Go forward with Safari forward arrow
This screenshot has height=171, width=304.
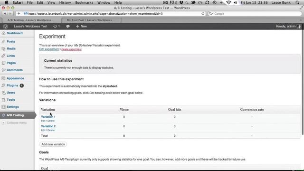coord(10,14)
